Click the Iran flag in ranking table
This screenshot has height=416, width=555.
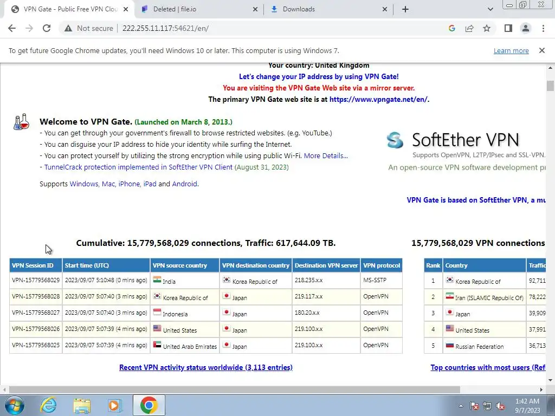click(x=449, y=296)
